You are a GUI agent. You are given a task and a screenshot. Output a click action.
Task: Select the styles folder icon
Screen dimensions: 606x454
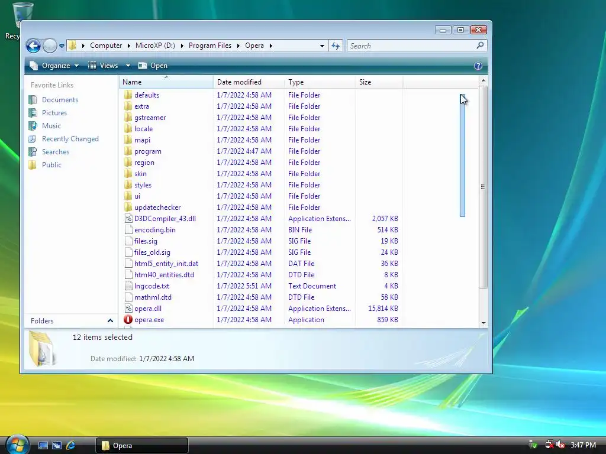(128, 185)
